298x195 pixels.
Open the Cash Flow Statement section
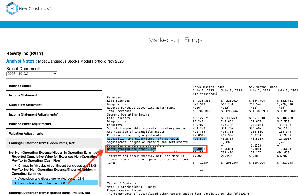(54, 105)
